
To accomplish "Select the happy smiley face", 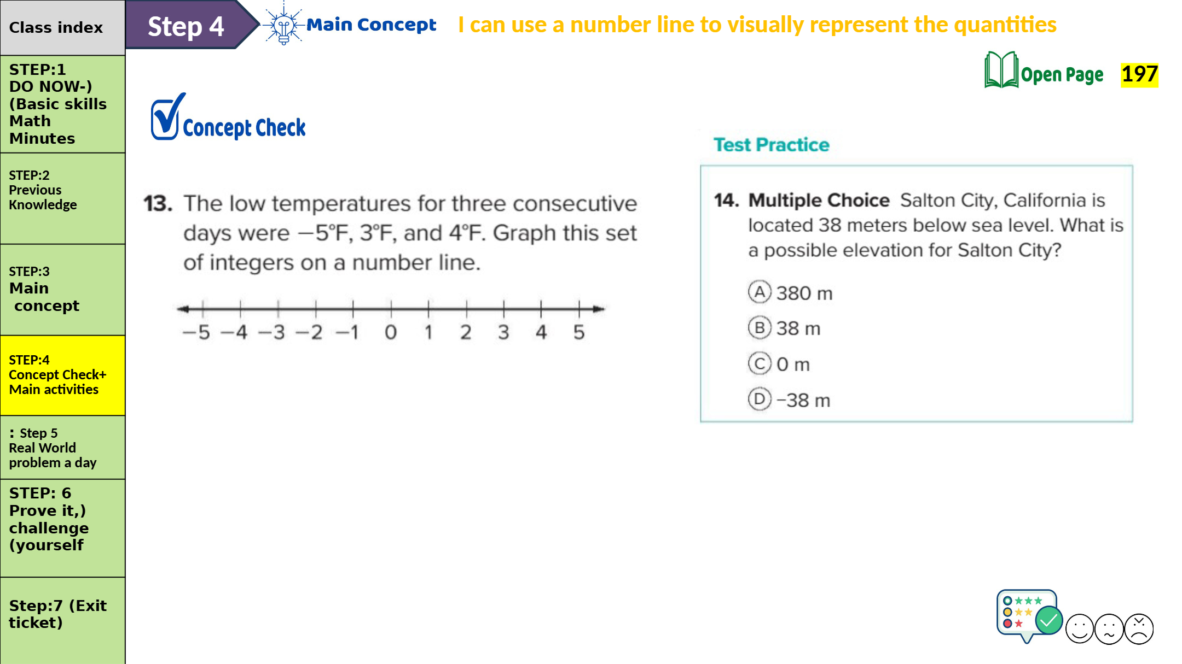I will click(1080, 628).
